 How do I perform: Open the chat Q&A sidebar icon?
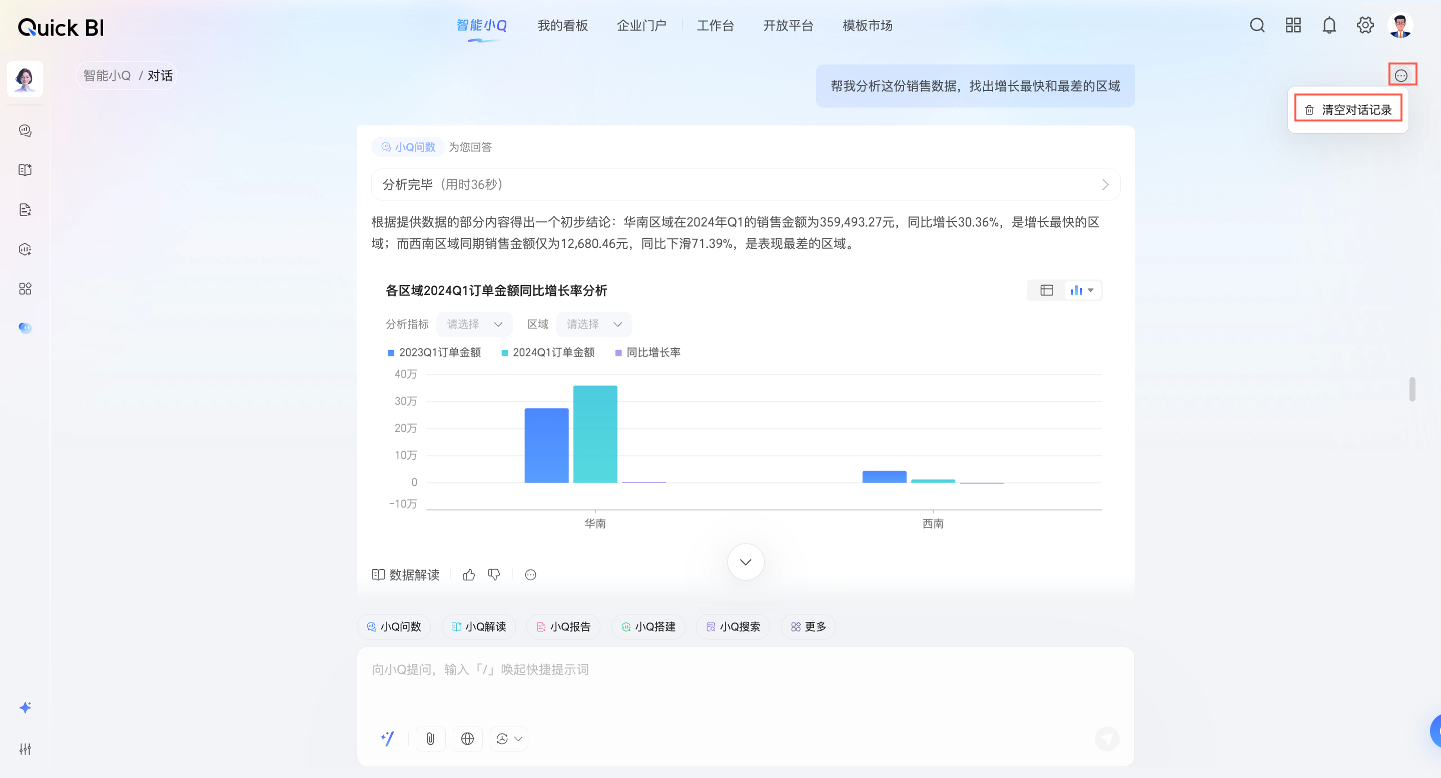(25, 131)
